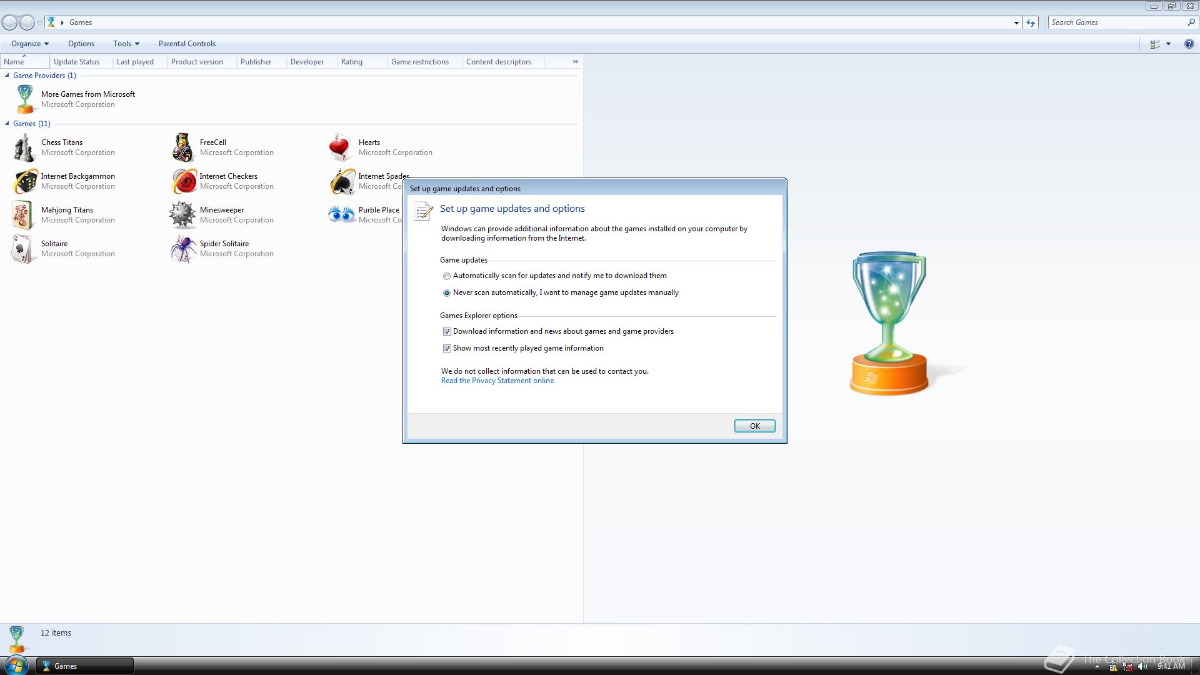Click the Search Games input field
This screenshot has width=1200, height=675.
[x=1117, y=22]
